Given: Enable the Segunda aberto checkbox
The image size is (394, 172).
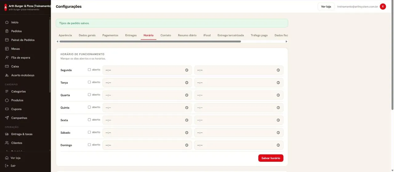Looking at the screenshot, I should tap(89, 70).
